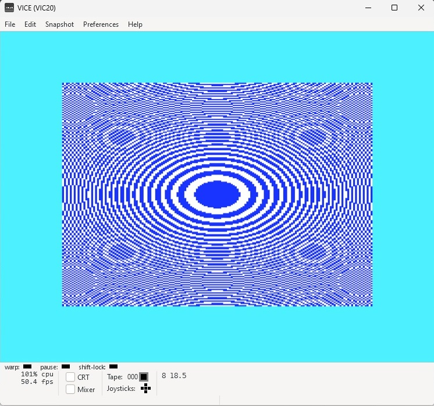Toggle the pause indicator LED
The height and width of the screenshot is (406, 434).
point(66,366)
